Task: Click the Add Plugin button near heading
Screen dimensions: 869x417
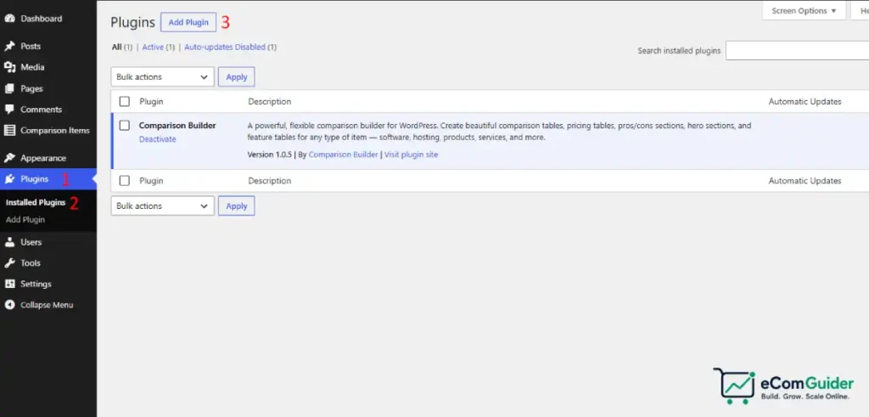Action: click(x=188, y=22)
